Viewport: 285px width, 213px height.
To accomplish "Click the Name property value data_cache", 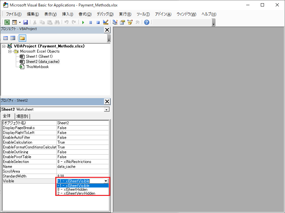I will (66, 167).
